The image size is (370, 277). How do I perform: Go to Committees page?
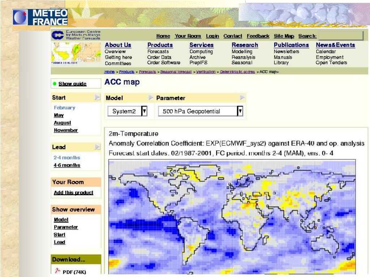coord(118,63)
